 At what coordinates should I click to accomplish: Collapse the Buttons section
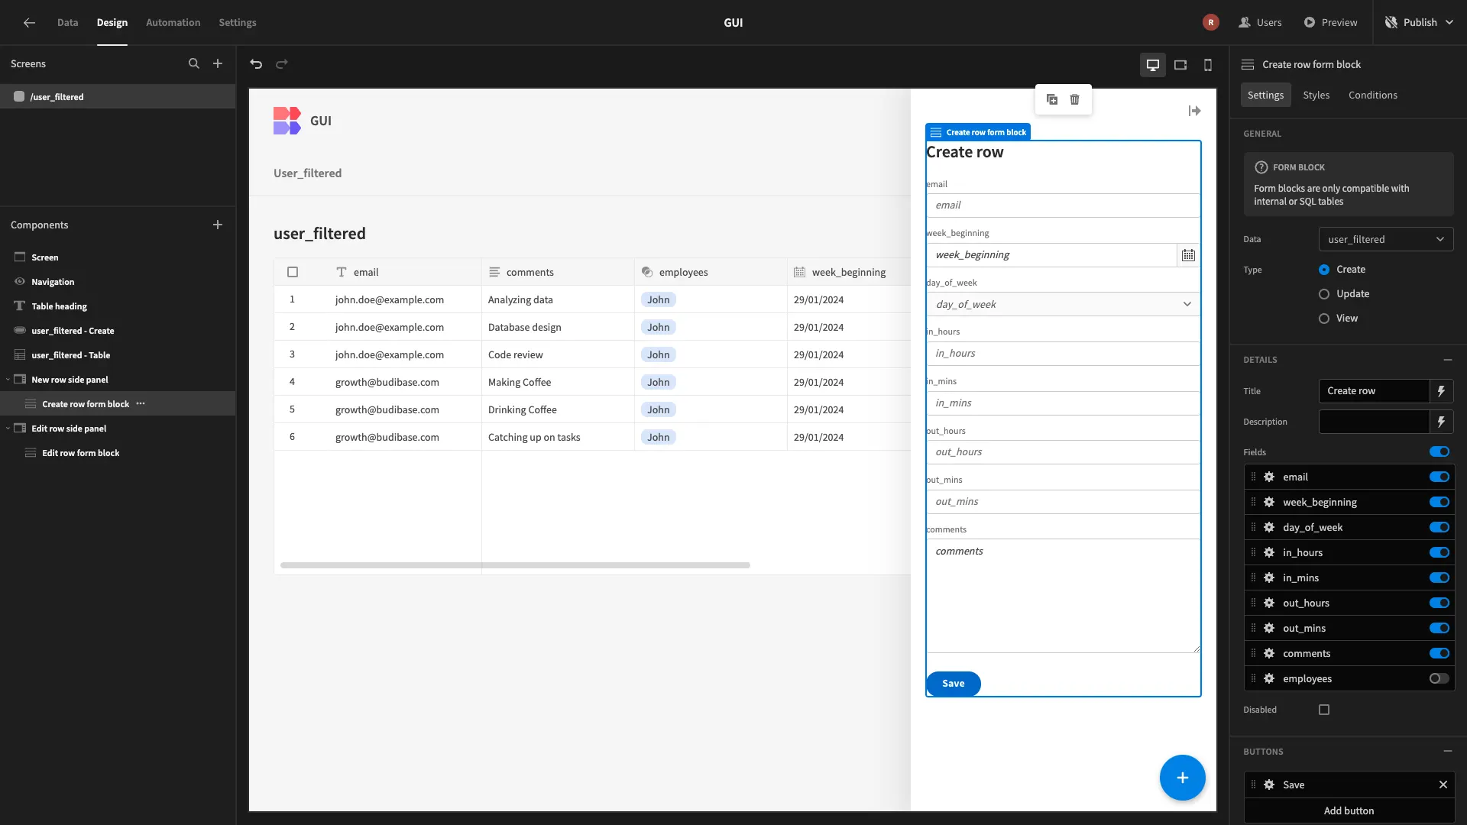(x=1448, y=752)
